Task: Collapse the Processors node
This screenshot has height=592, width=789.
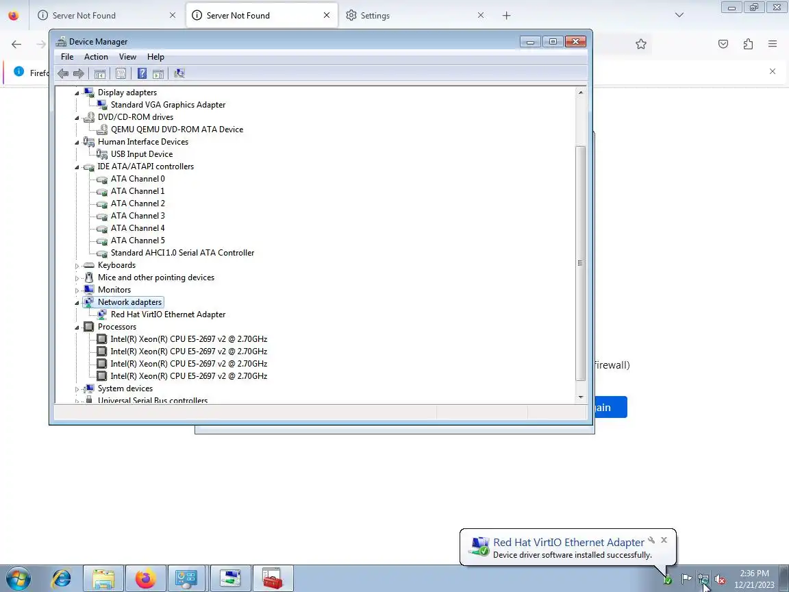Action: click(x=77, y=328)
